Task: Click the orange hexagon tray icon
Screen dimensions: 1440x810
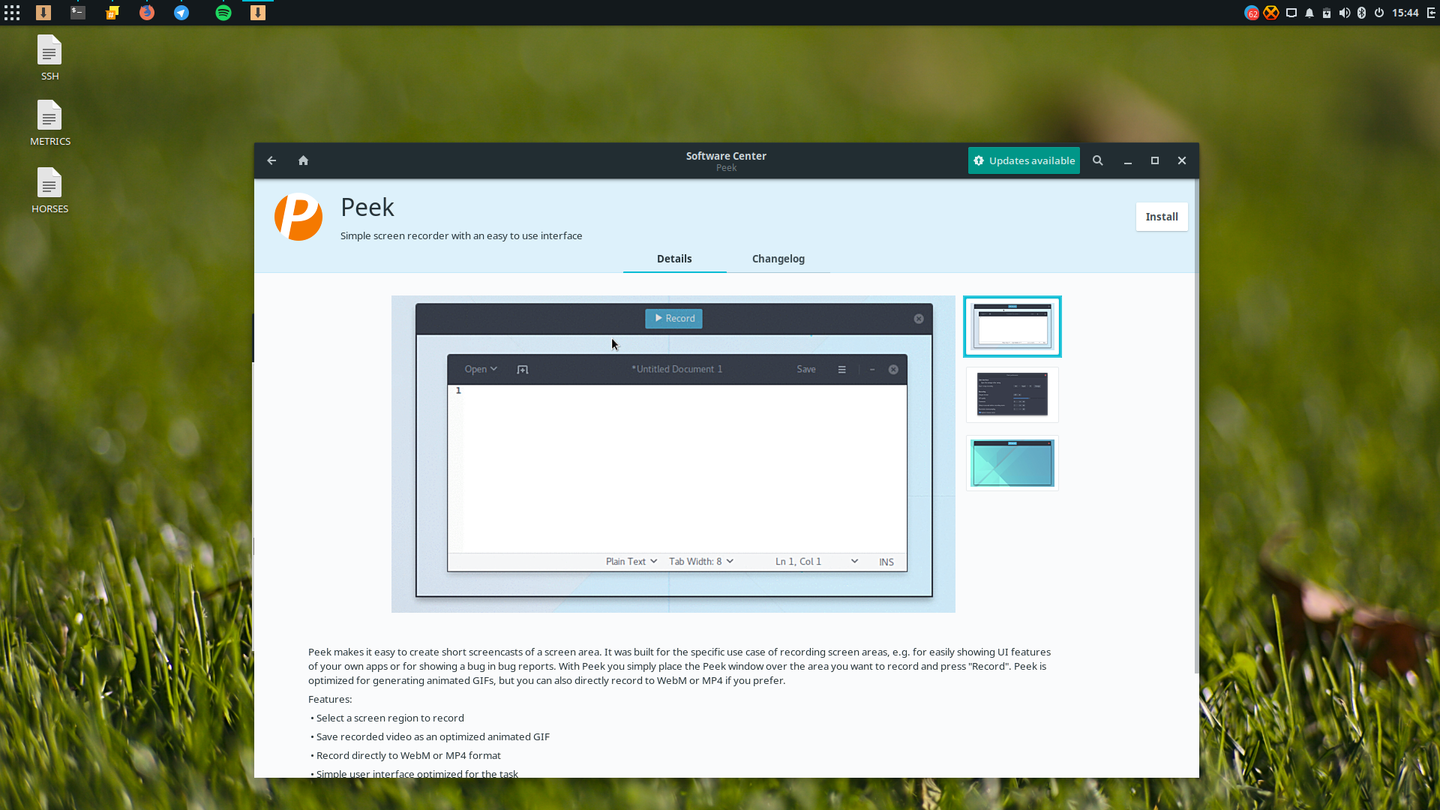Action: pos(1271,13)
